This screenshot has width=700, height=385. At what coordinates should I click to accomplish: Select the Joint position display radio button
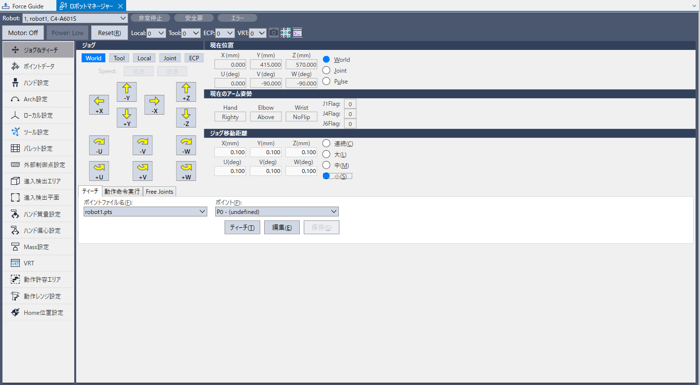click(327, 71)
